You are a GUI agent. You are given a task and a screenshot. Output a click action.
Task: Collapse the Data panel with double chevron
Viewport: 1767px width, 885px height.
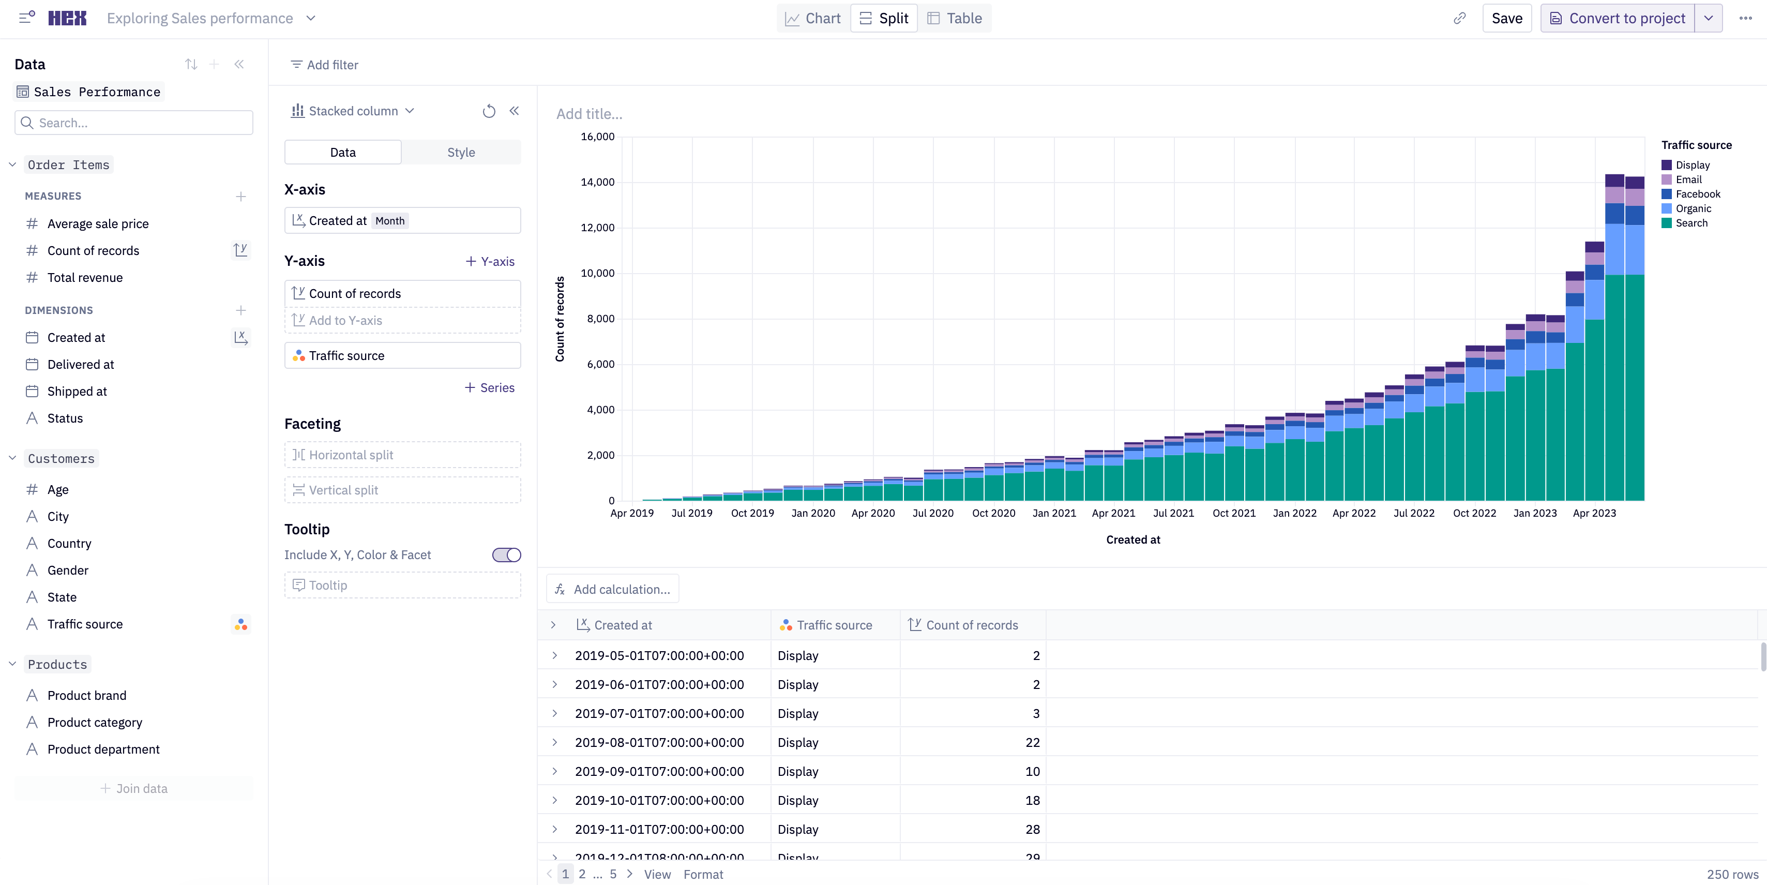click(x=239, y=64)
